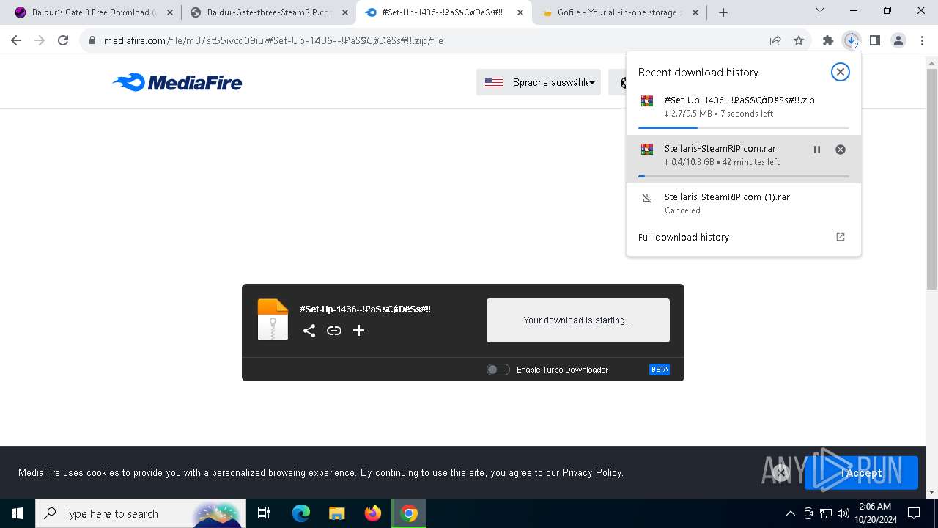Copy link with the chain icon

click(x=334, y=331)
